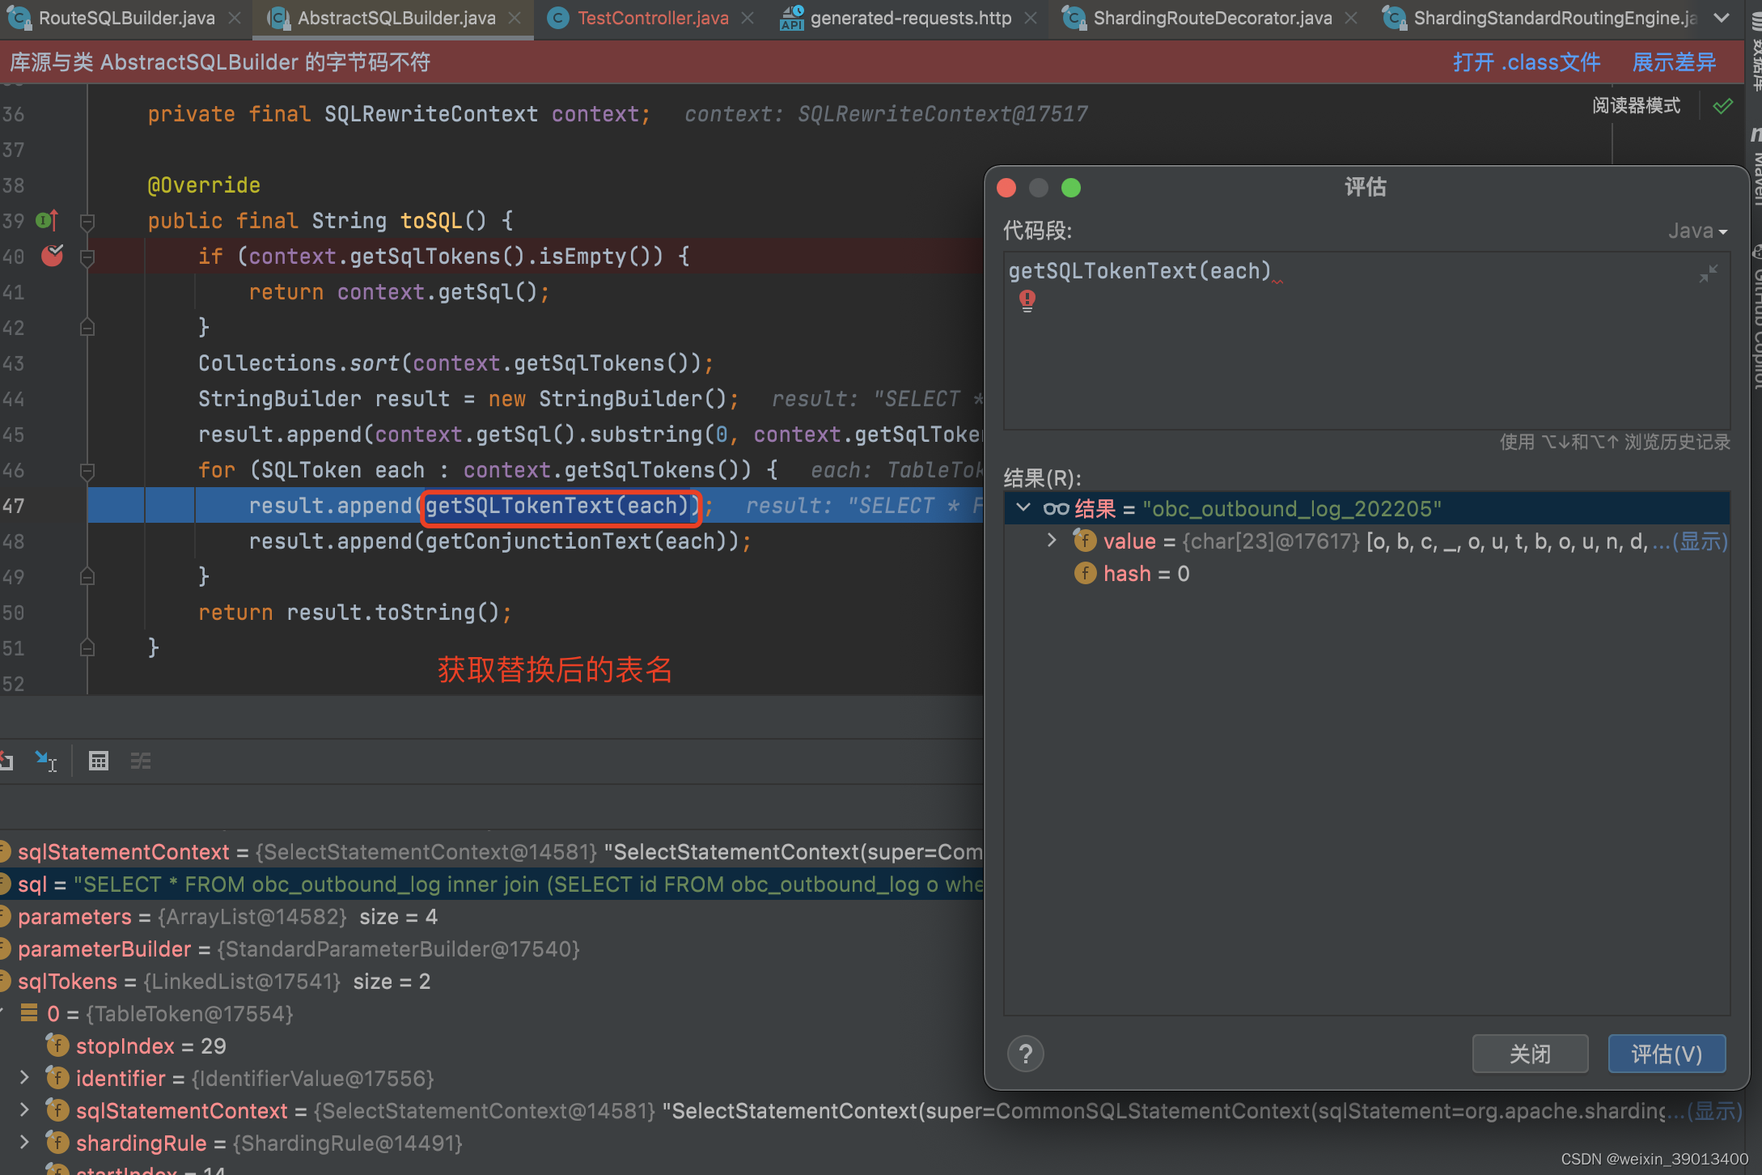
Task: Open the Java language dropdown in 评估 dialog
Action: coord(1697,231)
